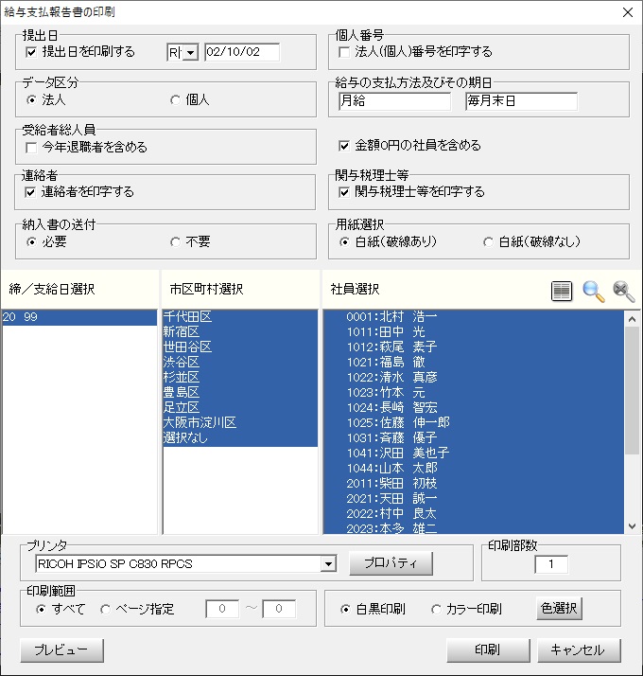Select 豊島区 in municipality list
This screenshot has height=676, width=643.
pyautogui.click(x=240, y=393)
